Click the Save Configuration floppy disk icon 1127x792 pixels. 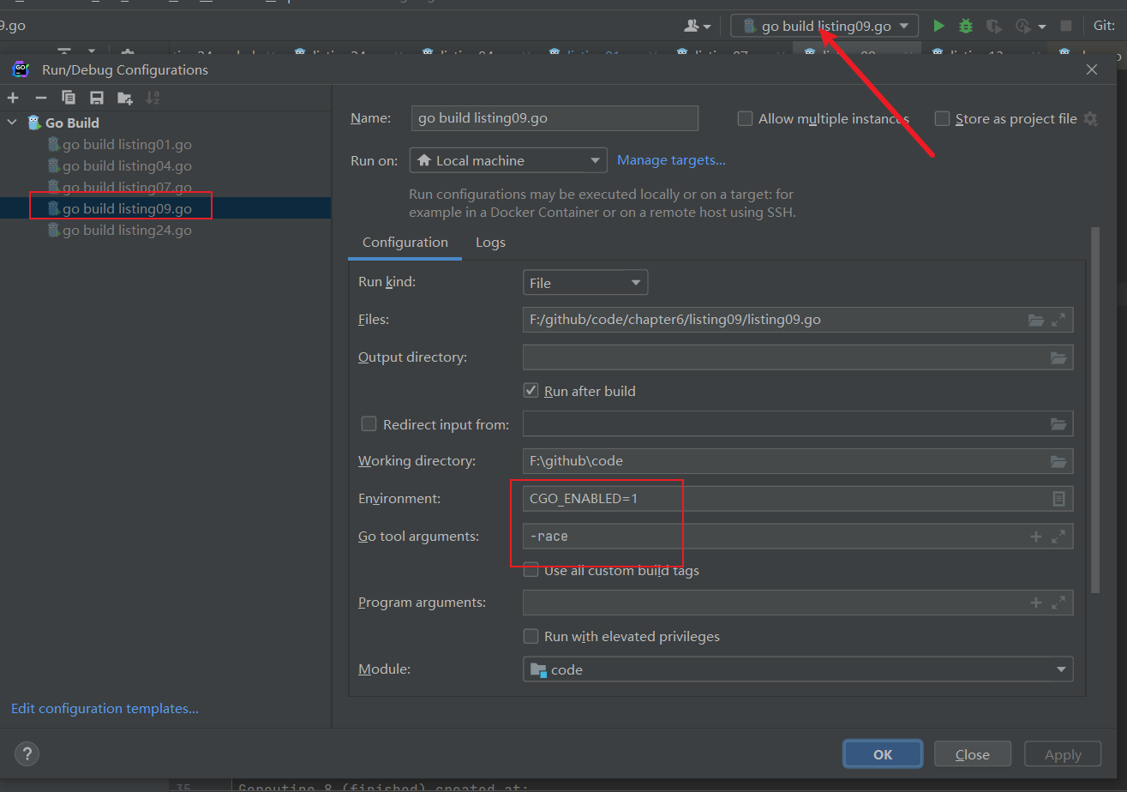97,98
